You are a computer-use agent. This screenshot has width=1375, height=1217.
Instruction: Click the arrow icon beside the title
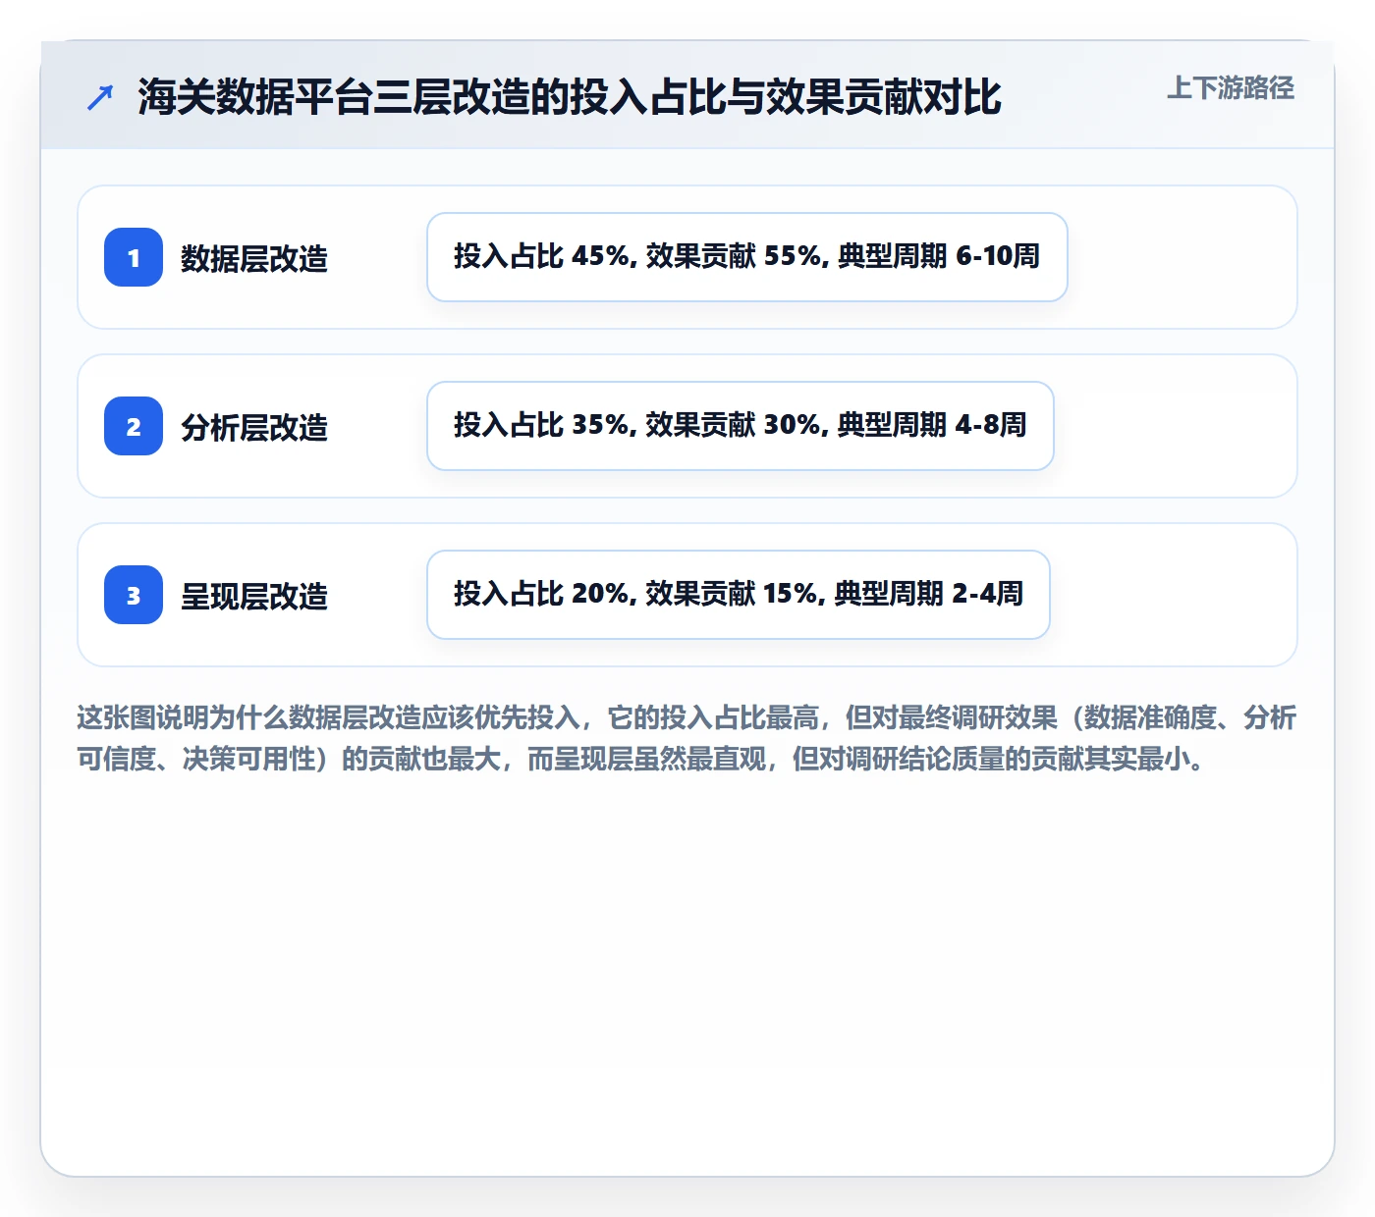pos(100,97)
